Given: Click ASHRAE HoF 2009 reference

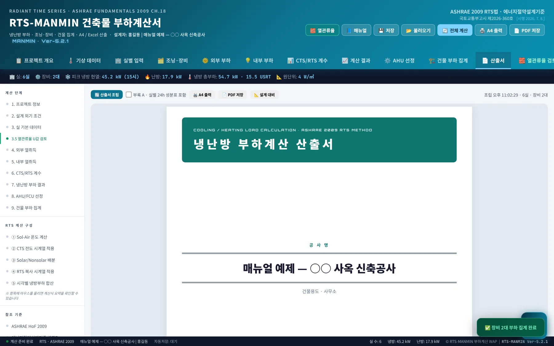Looking at the screenshot, I should (42, 326).
